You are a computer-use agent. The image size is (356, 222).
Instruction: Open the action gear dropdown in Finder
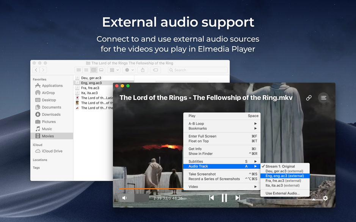tap(128, 70)
